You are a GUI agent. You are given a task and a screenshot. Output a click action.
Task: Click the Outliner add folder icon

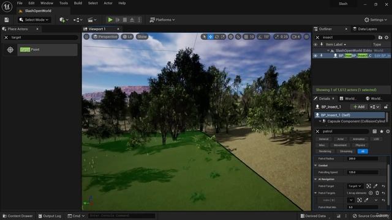tap(380, 37)
